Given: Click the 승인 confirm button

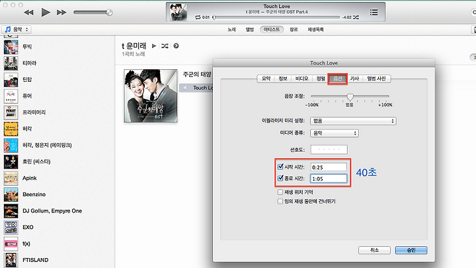Looking at the screenshot, I should [411, 250].
